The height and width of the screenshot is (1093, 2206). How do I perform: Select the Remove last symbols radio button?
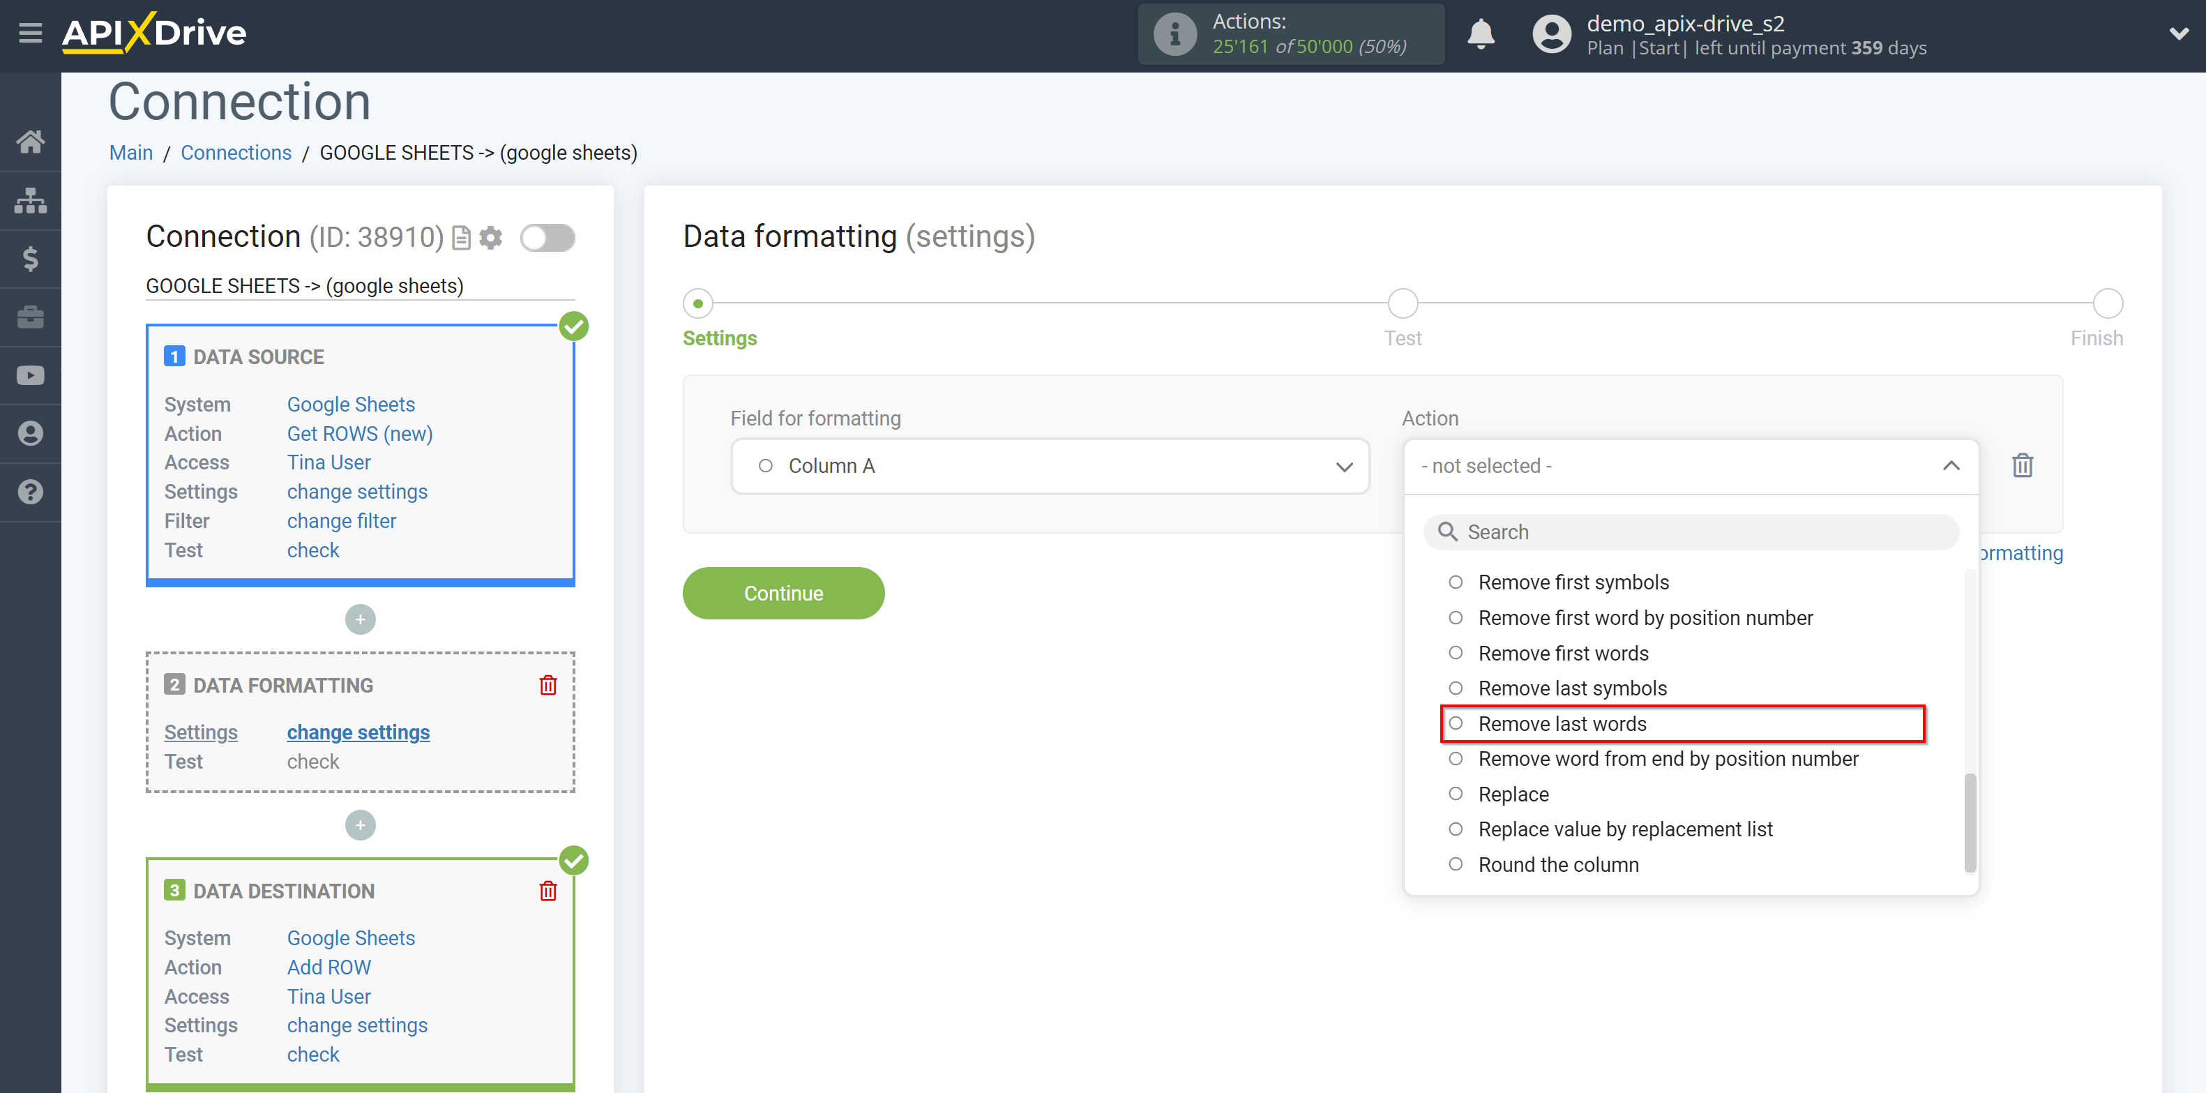click(1455, 688)
